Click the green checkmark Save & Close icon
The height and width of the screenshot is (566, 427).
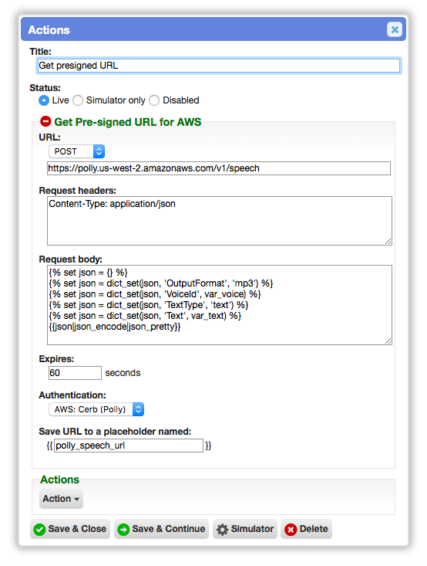pos(39,530)
